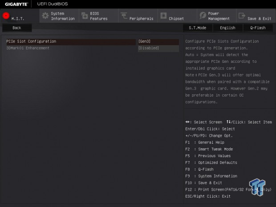The width and height of the screenshot is (276, 207).
Task: Click the F1 General Help line
Action: click(205, 142)
